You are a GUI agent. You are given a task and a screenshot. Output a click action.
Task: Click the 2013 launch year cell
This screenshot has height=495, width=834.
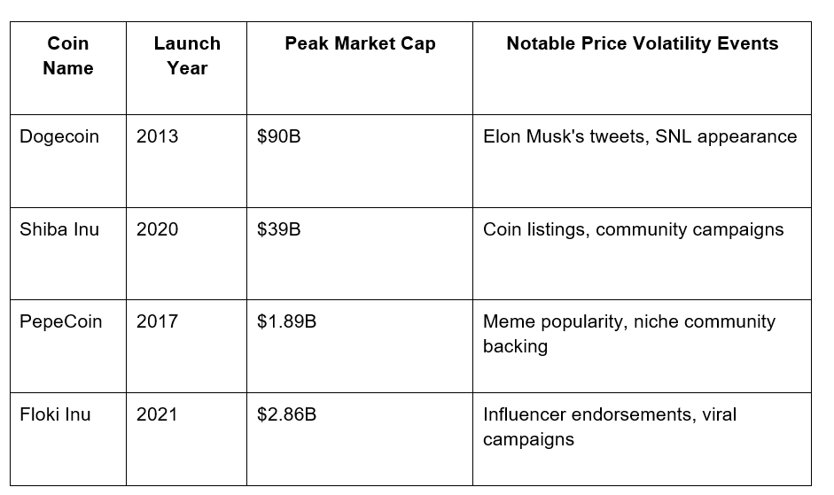187,161
